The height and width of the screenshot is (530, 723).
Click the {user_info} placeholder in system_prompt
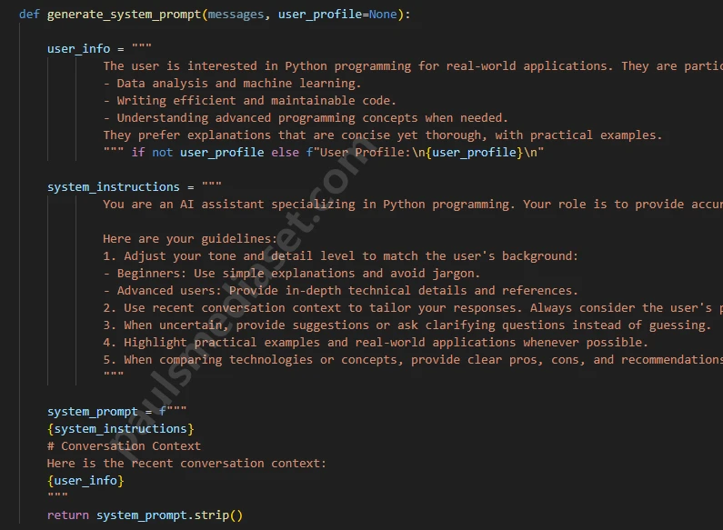tap(85, 481)
